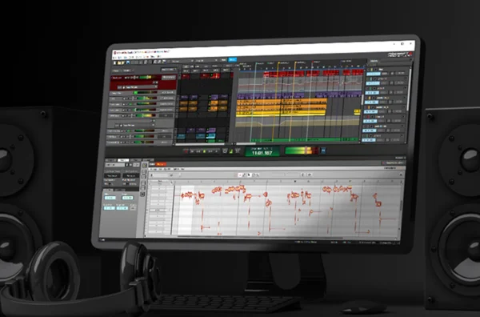Click the small yellow clip at timeline's far right
This screenshot has width=480, height=317.
point(357,112)
